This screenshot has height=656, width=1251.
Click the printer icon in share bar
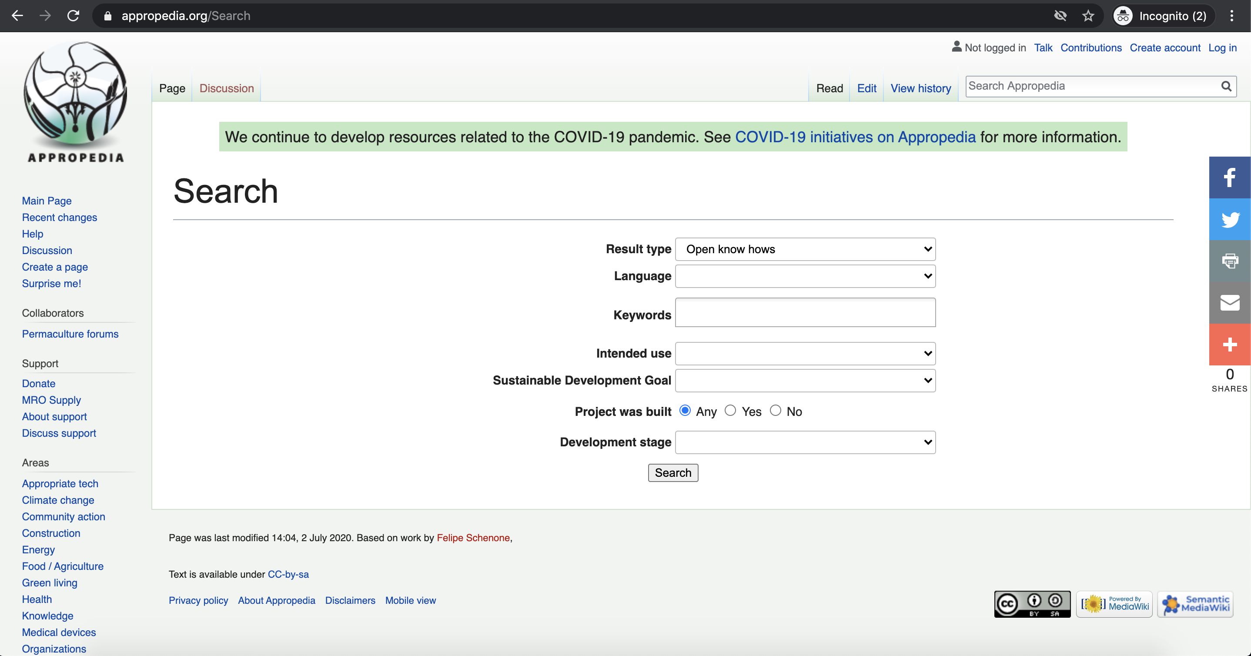click(1229, 261)
